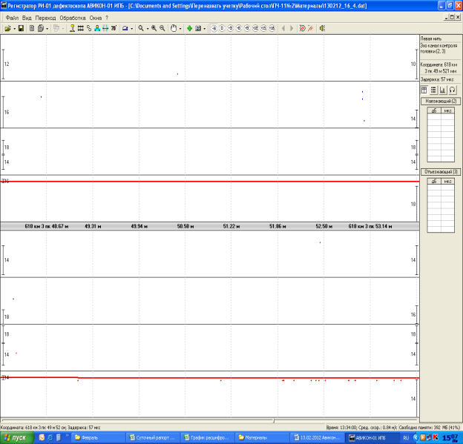463x444 pixels.
Task: Click the open file folder icon
Action: [x=7, y=28]
